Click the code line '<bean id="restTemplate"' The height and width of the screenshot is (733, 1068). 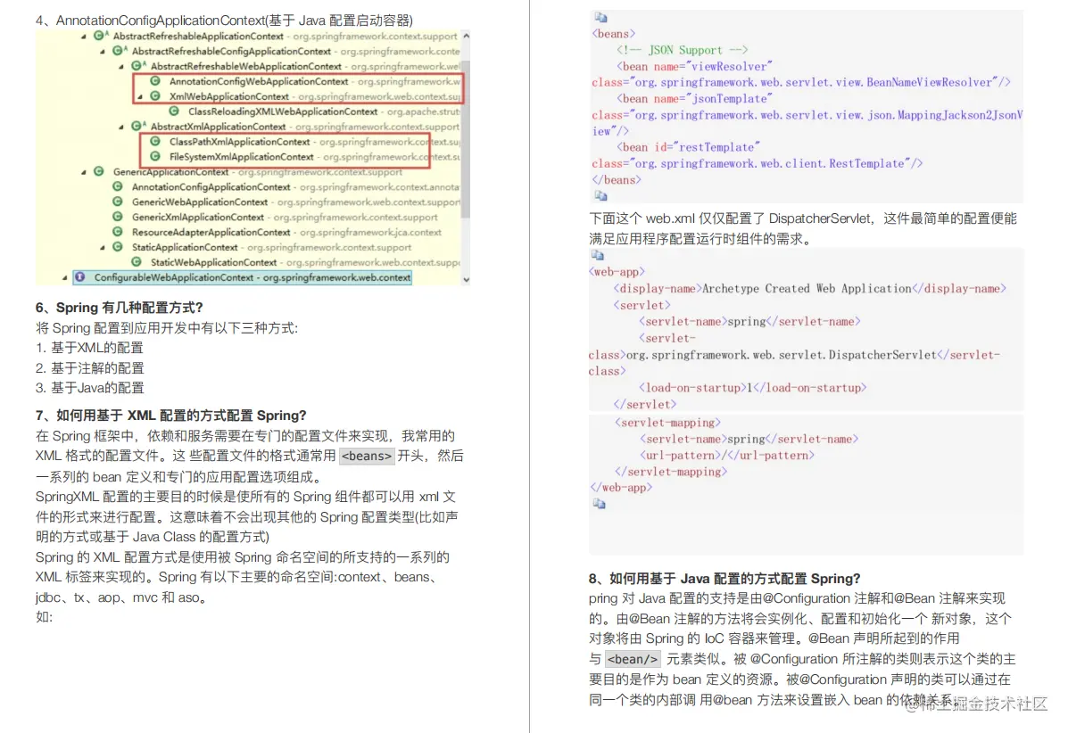point(688,147)
